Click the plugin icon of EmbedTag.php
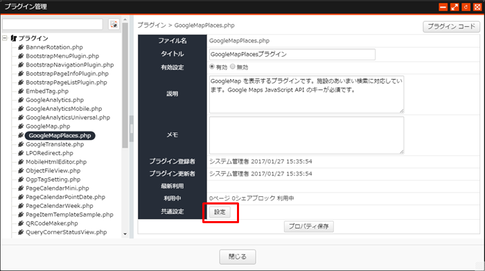485x271 pixels. click(21, 91)
